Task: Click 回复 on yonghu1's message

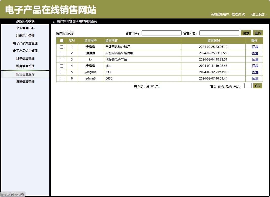Action: tap(255, 72)
